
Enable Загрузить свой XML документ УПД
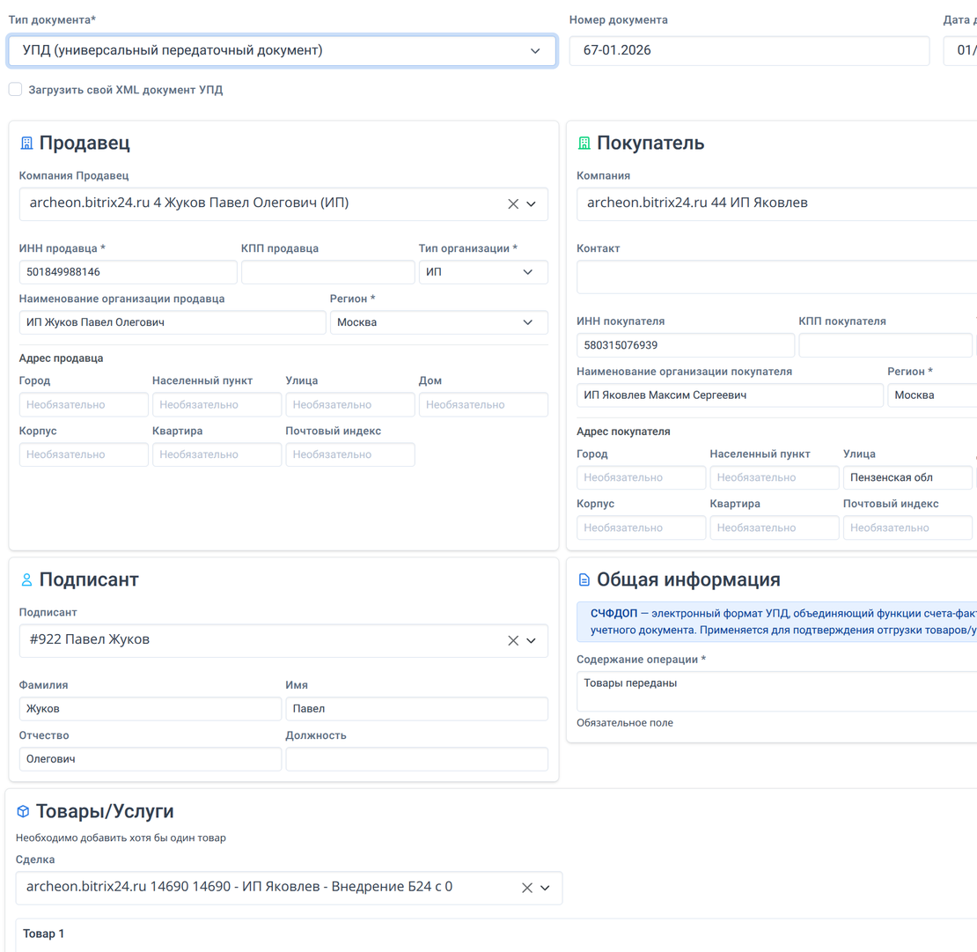tap(15, 89)
